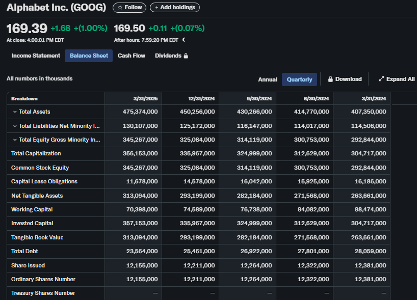
Task: Click Capital Lease value 16,042,000
Action: (x=256, y=181)
